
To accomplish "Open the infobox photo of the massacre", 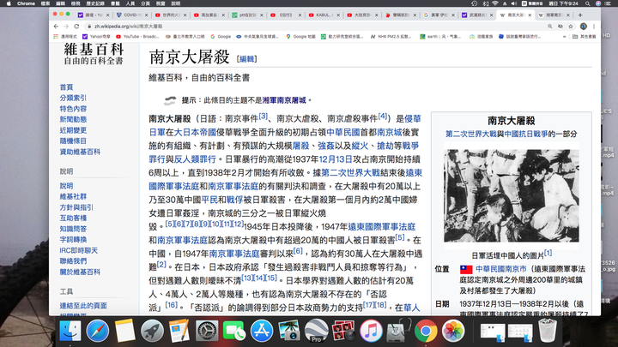I will pos(512,195).
